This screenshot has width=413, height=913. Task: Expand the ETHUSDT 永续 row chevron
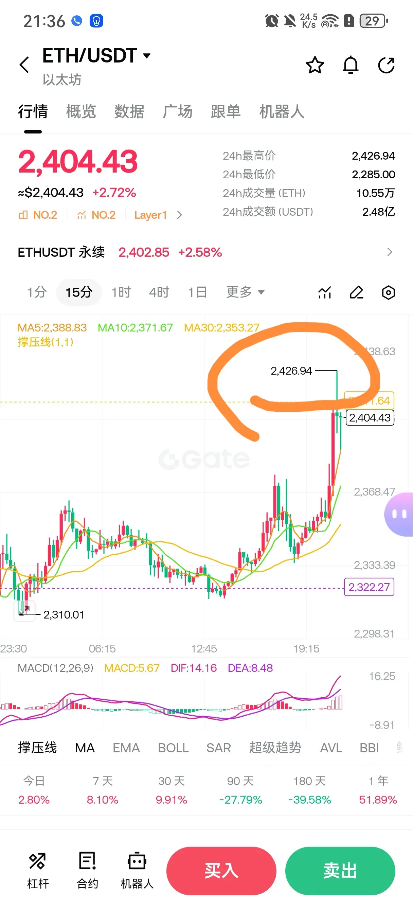pos(390,252)
